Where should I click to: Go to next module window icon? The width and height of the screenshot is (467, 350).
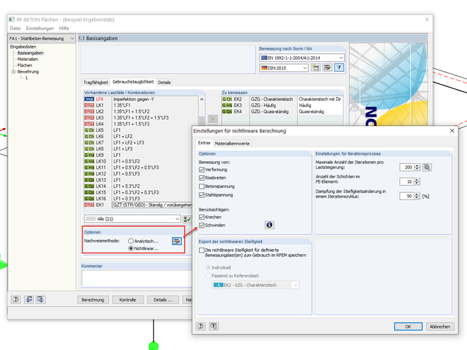(40, 300)
